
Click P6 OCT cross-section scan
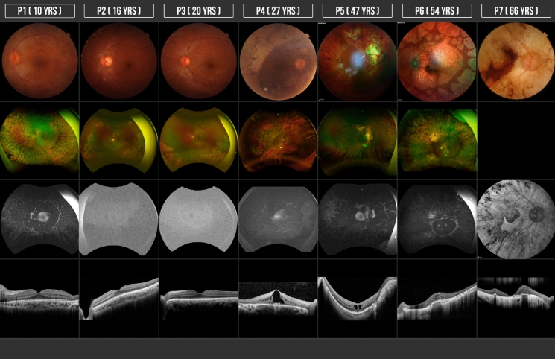tap(437, 301)
